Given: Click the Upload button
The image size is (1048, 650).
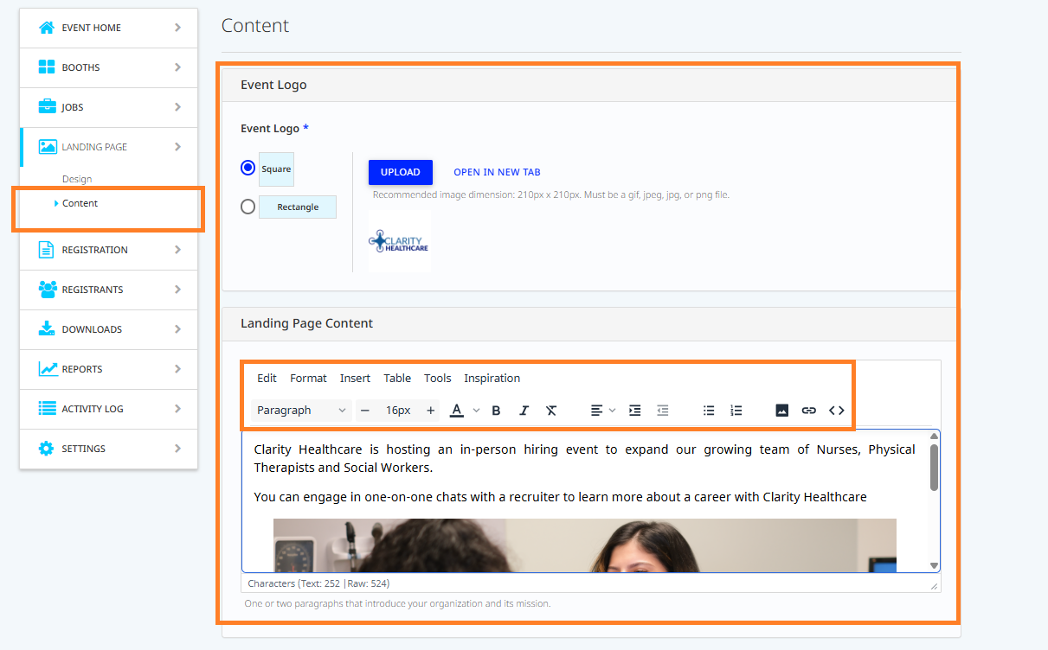Looking at the screenshot, I should 400,172.
